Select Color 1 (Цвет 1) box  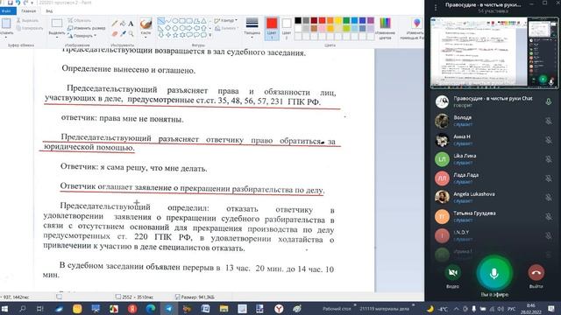pyautogui.click(x=272, y=28)
